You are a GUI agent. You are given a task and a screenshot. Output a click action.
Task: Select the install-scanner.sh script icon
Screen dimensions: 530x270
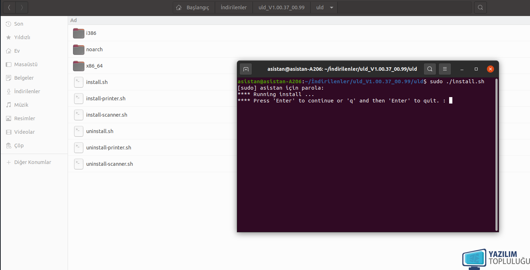(79, 115)
